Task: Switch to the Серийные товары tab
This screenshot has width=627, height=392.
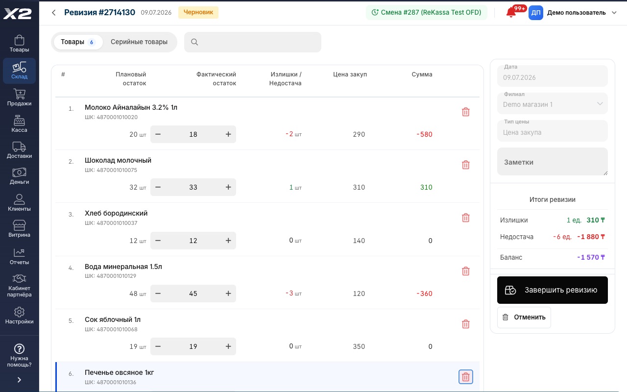Action: pos(139,42)
